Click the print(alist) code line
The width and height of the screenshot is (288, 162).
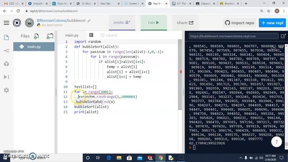(86, 112)
